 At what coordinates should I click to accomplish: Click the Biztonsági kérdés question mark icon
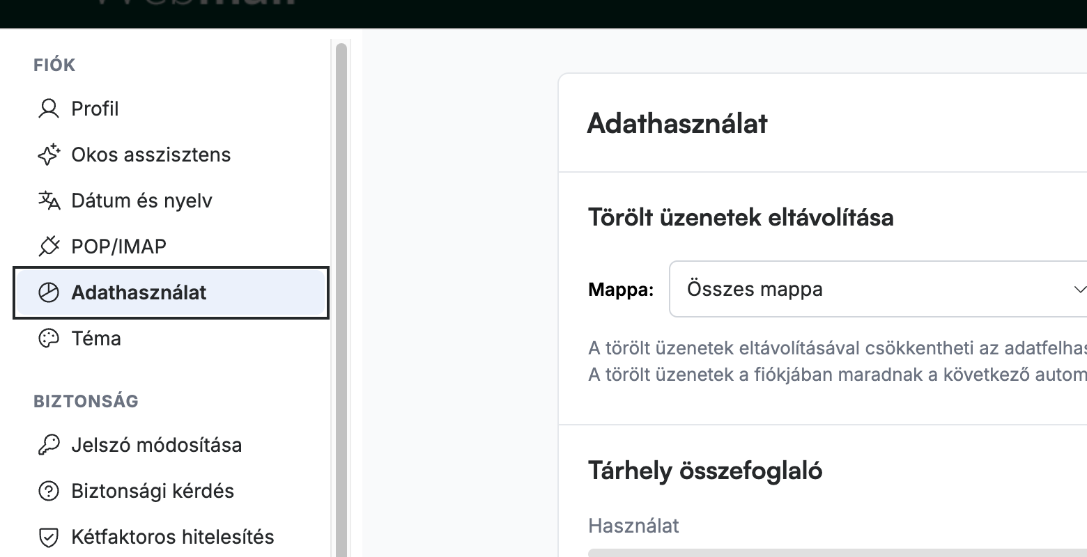[48, 491]
